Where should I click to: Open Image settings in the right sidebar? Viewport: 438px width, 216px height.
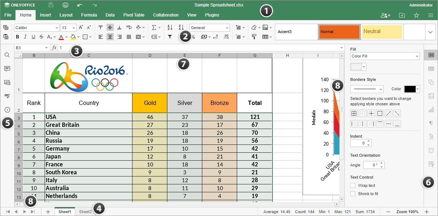pyautogui.click(x=431, y=96)
